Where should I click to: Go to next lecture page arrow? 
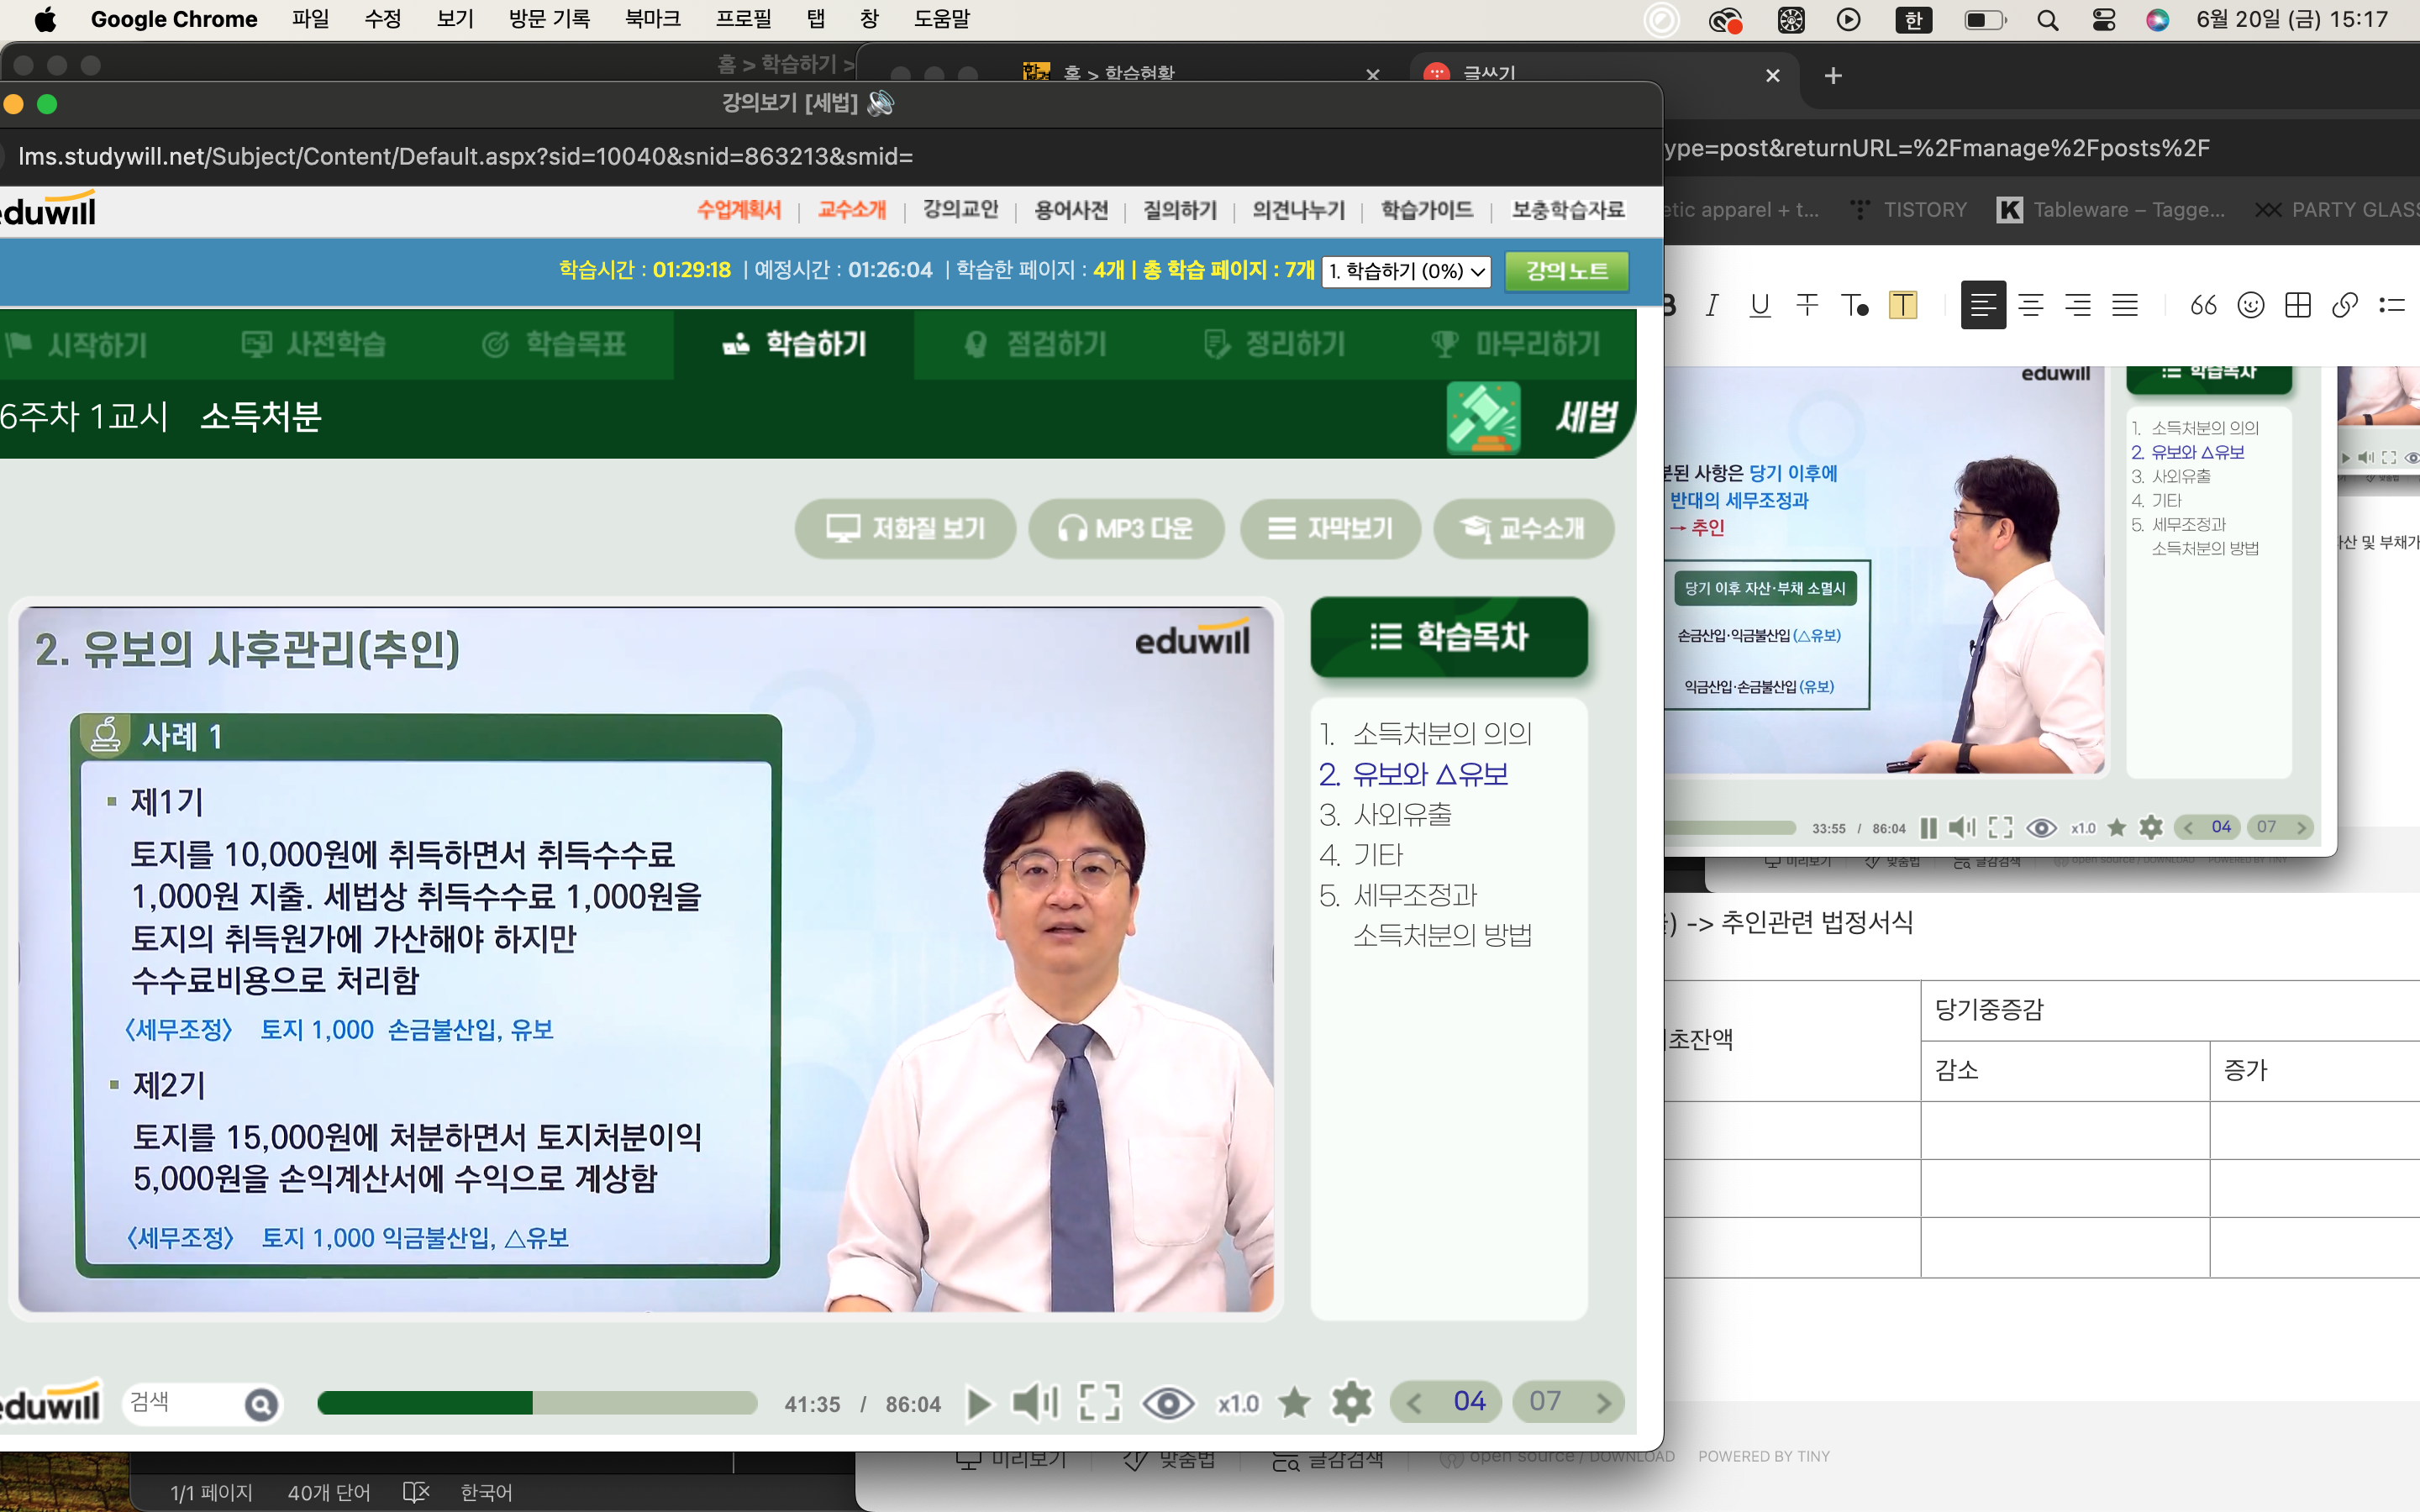[1603, 1403]
